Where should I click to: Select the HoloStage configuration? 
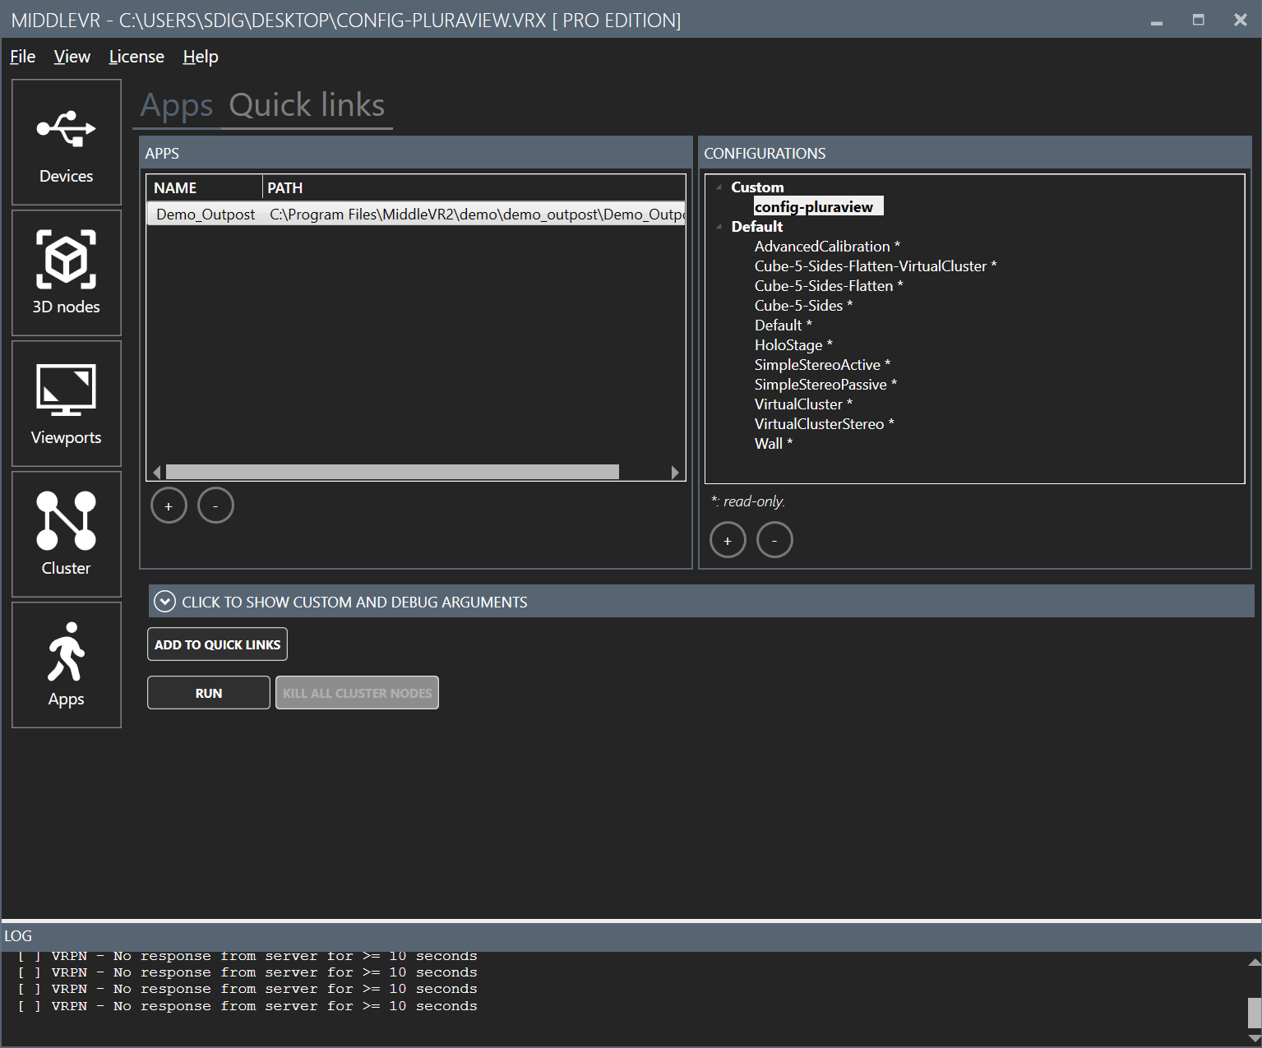pos(788,345)
